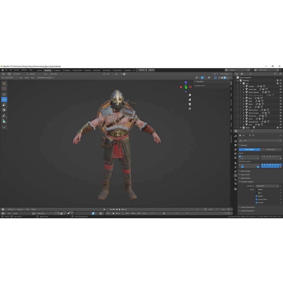Switch perspective/orthographic grid icon

(x=190, y=109)
